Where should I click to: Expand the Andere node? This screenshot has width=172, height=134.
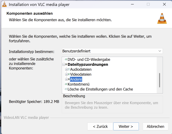66,79
